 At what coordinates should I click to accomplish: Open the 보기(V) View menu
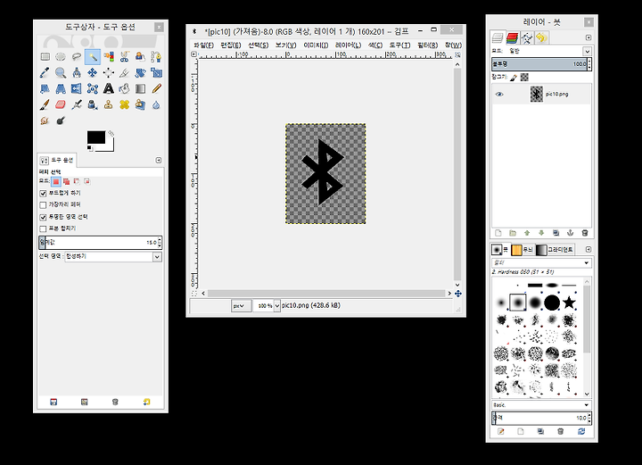tap(286, 45)
